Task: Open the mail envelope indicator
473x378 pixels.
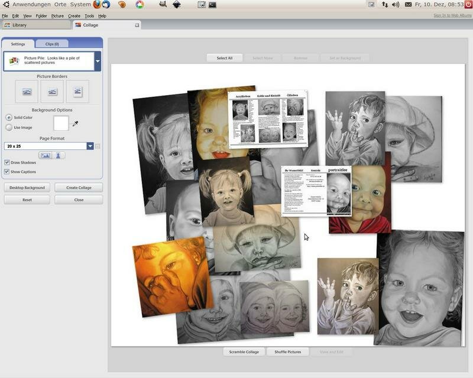Action: coord(408,5)
